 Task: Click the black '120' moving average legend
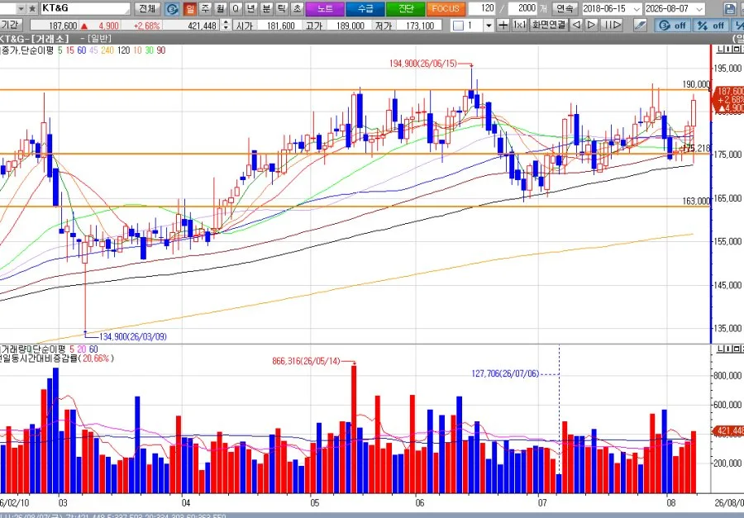click(x=123, y=50)
